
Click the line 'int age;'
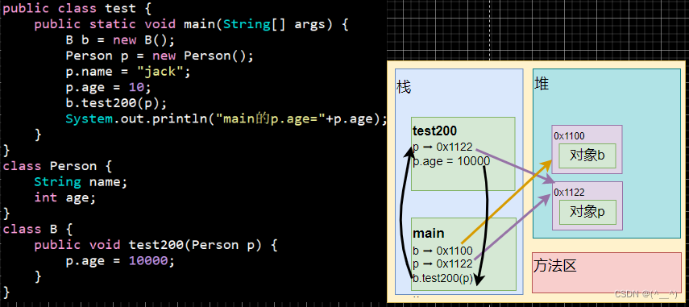[65, 197]
